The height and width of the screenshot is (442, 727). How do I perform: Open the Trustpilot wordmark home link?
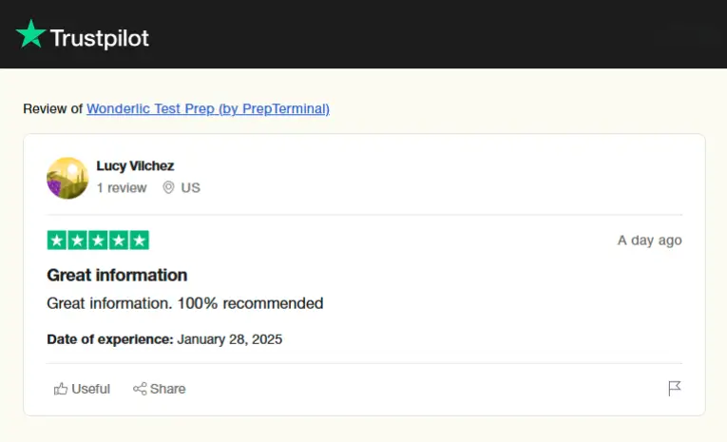click(x=99, y=38)
